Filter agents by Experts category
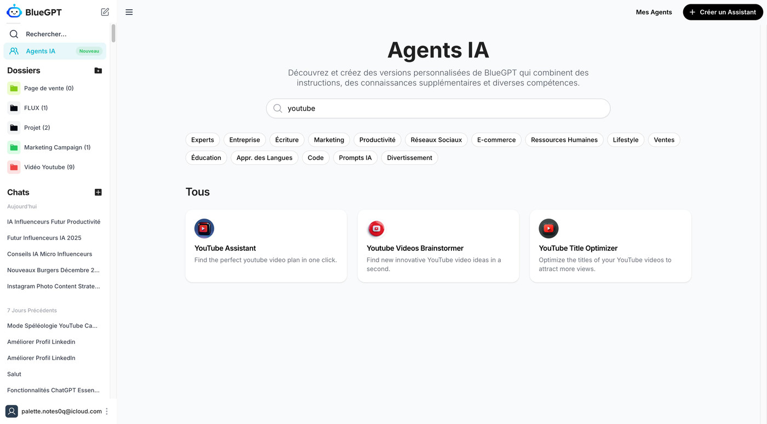The height and width of the screenshot is (424, 767). click(x=203, y=140)
